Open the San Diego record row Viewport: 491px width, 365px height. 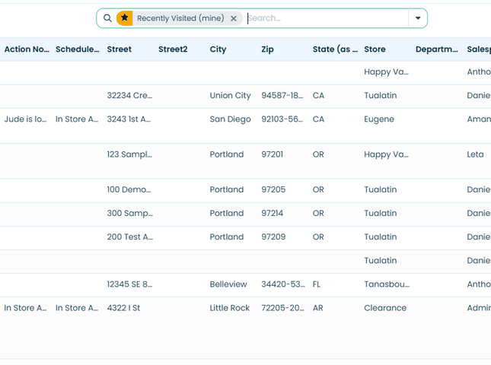pos(245,125)
